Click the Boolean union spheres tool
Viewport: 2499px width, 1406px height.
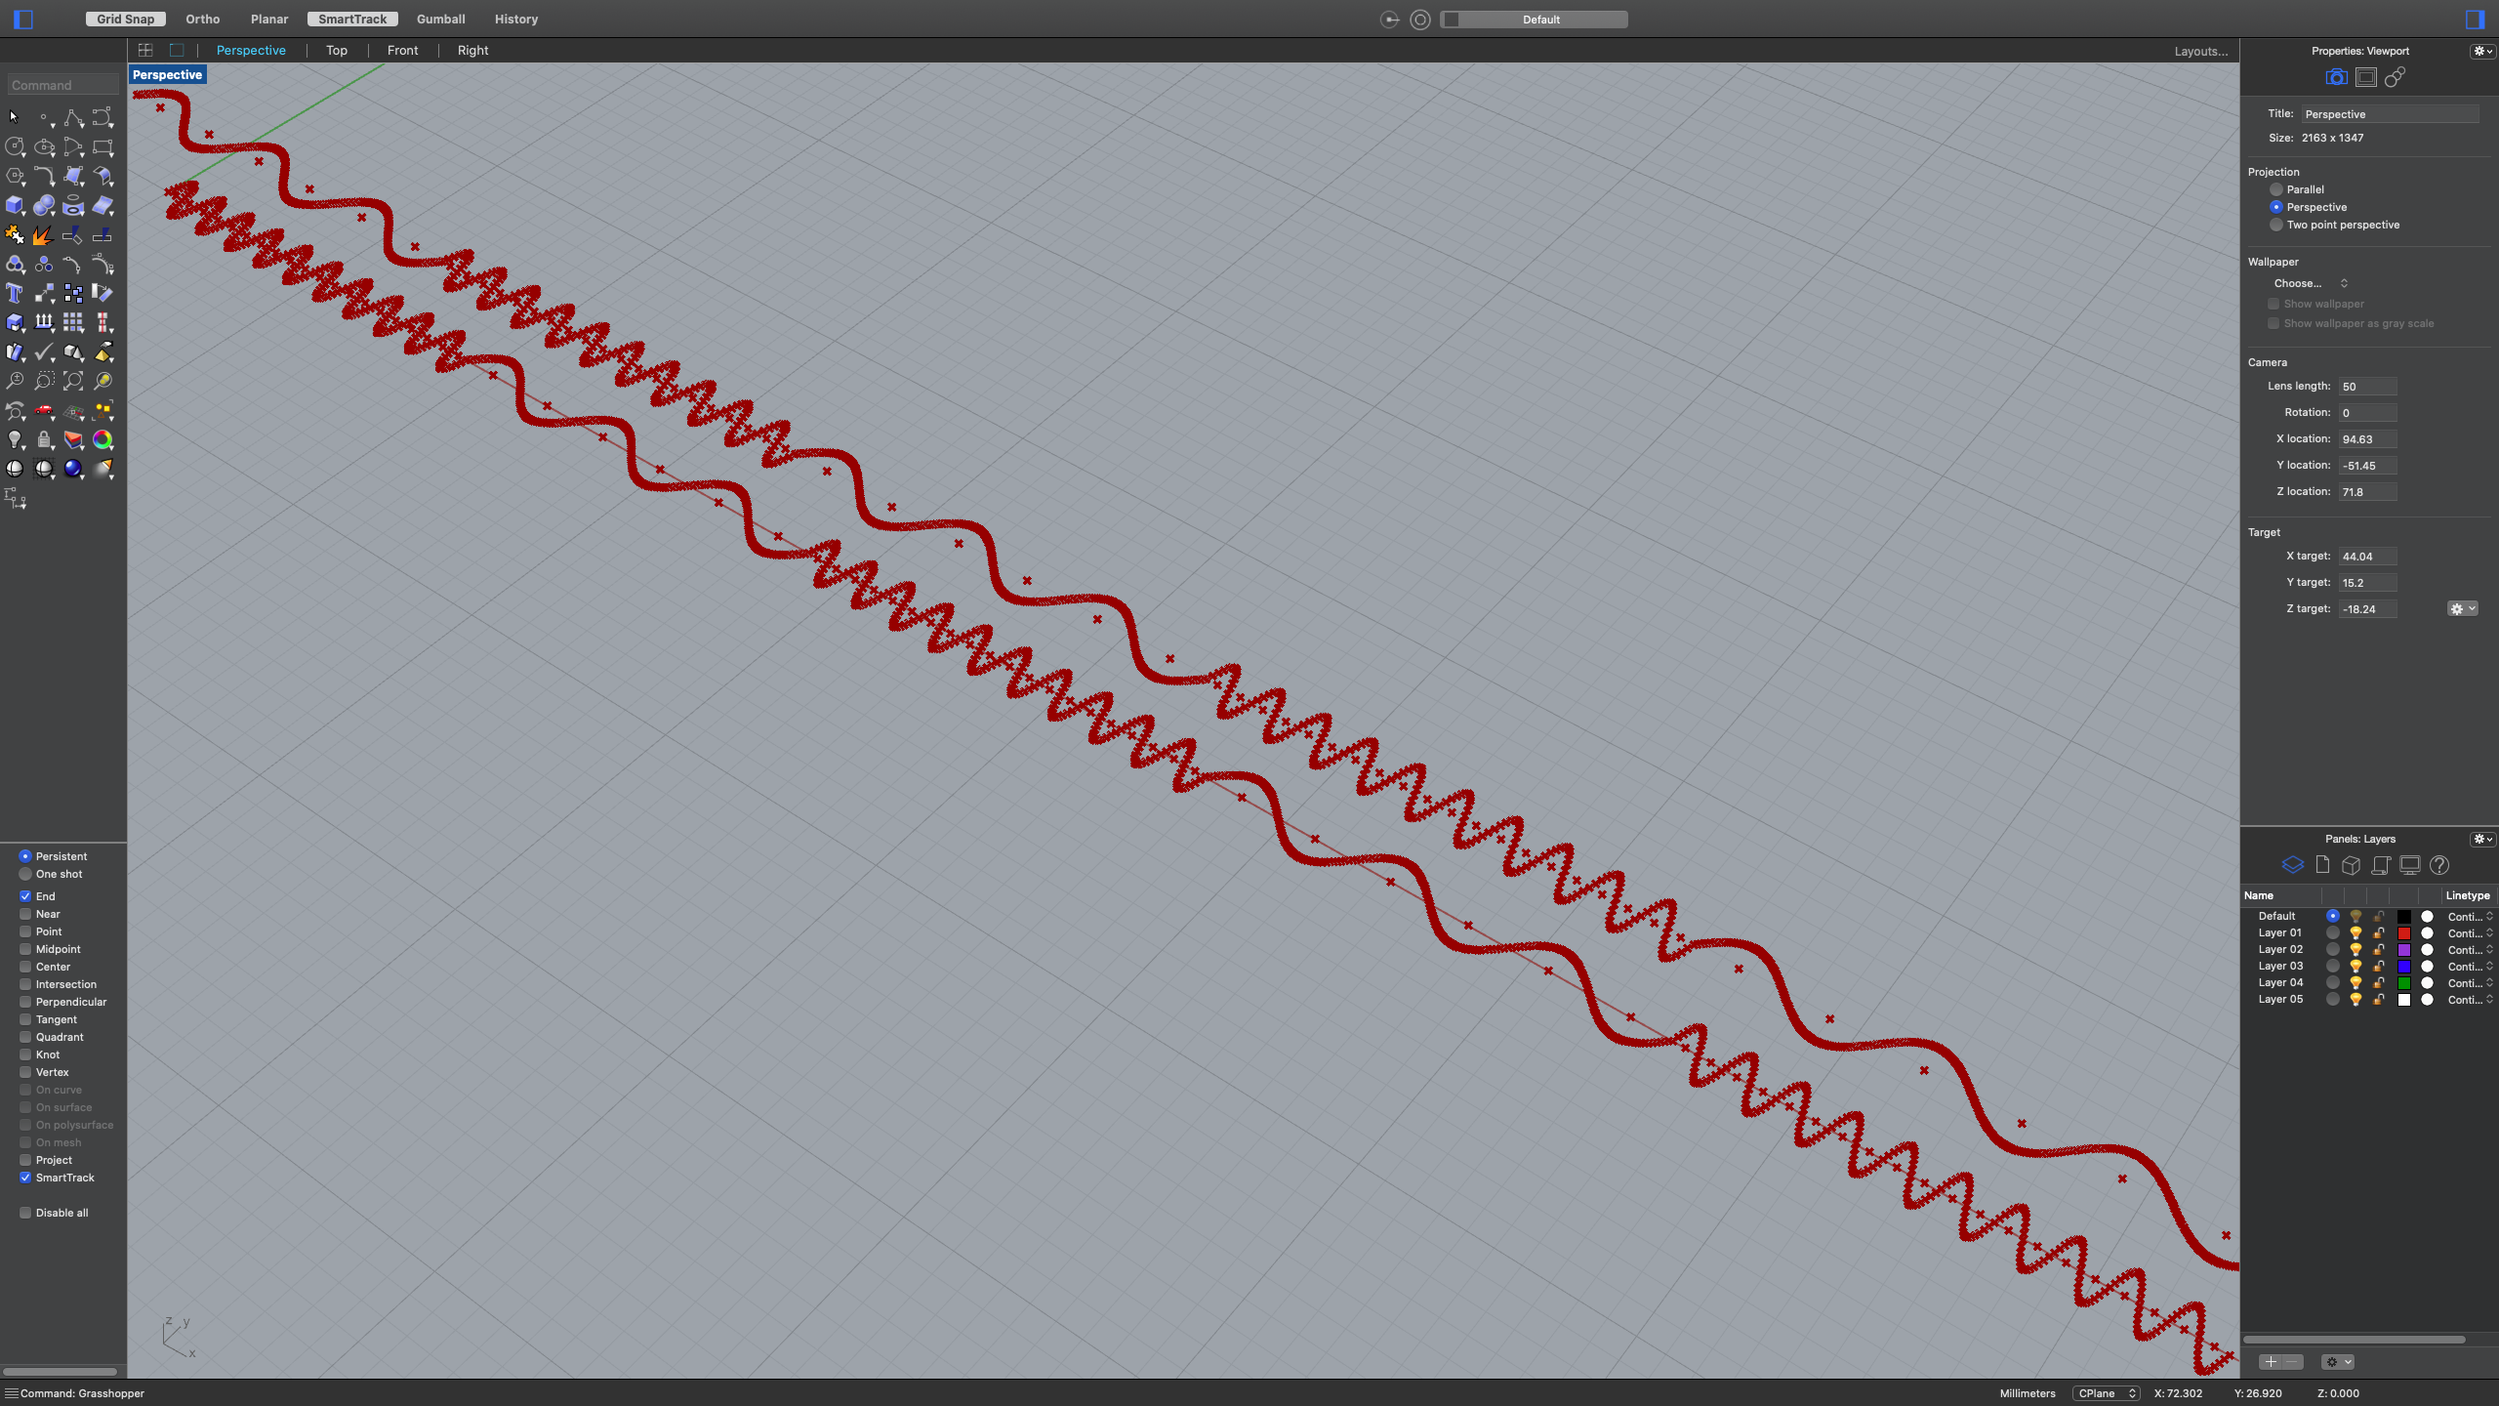click(x=44, y=205)
